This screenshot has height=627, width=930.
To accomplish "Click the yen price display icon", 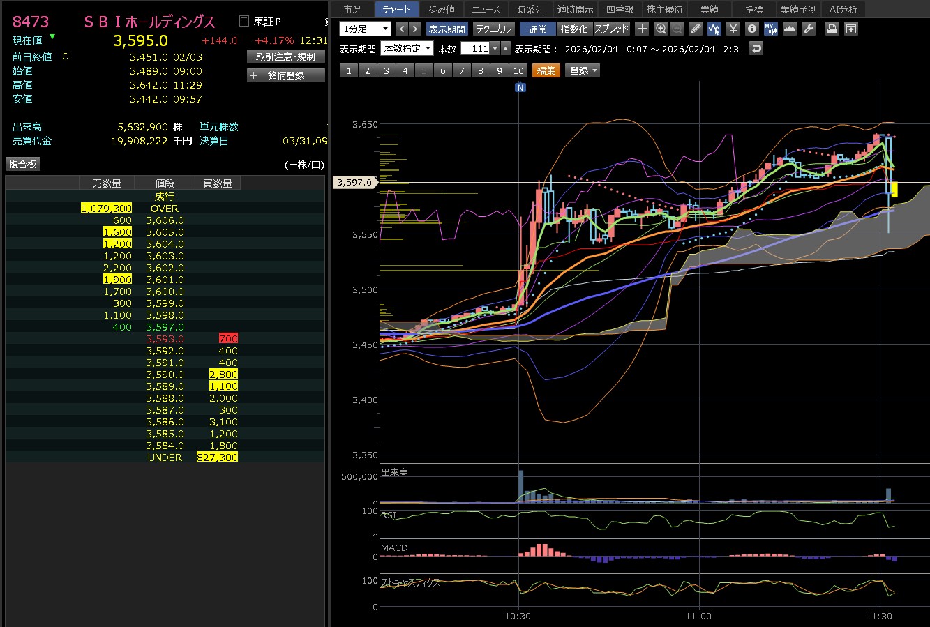I will pos(733,29).
